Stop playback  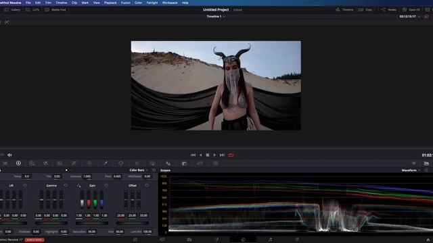point(208,155)
